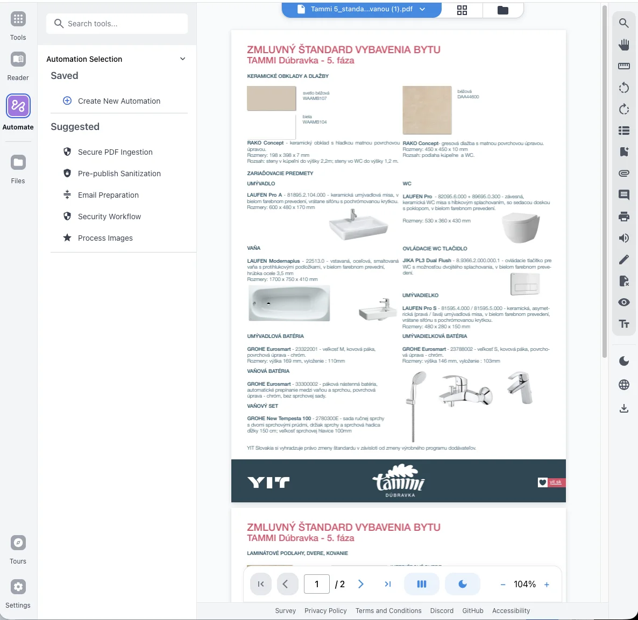Rotate page clockwise icon

click(623, 109)
